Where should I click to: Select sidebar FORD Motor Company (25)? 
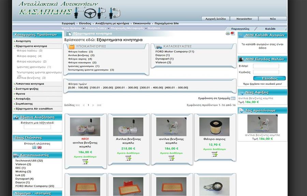click(35, 186)
